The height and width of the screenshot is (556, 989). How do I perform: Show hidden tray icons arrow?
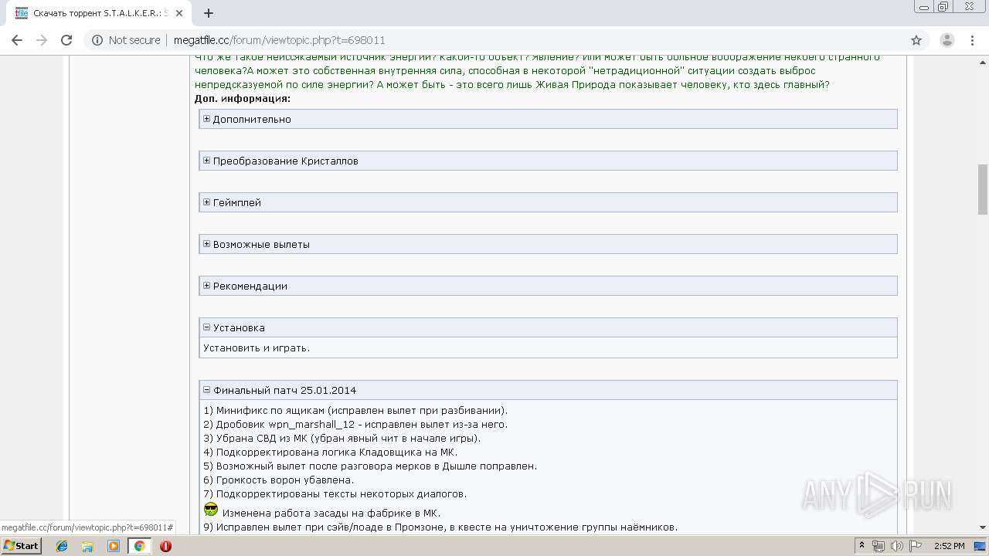point(864,546)
